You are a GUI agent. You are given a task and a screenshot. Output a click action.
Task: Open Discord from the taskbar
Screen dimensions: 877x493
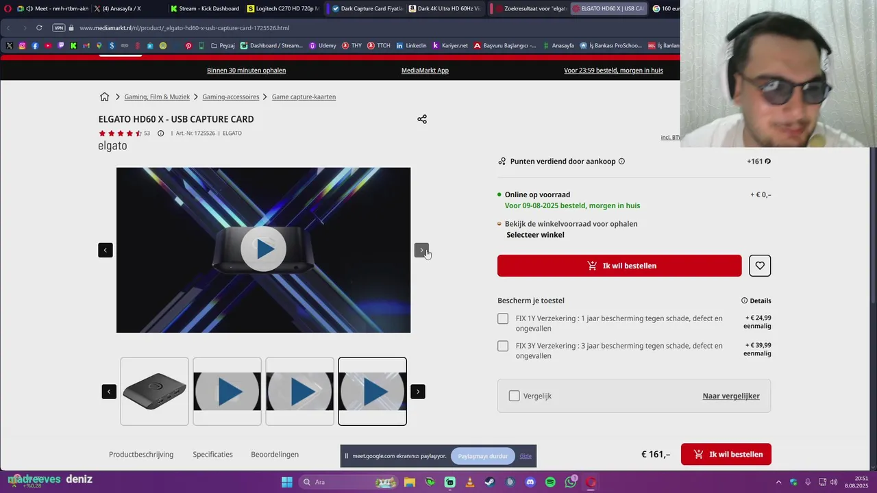530,482
